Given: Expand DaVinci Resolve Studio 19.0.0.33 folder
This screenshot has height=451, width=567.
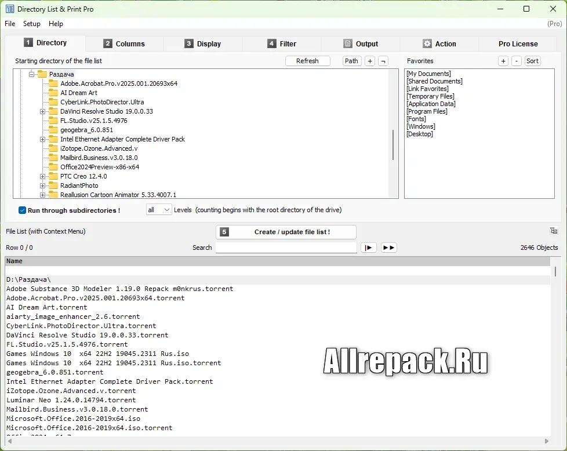Looking at the screenshot, I should (x=43, y=111).
